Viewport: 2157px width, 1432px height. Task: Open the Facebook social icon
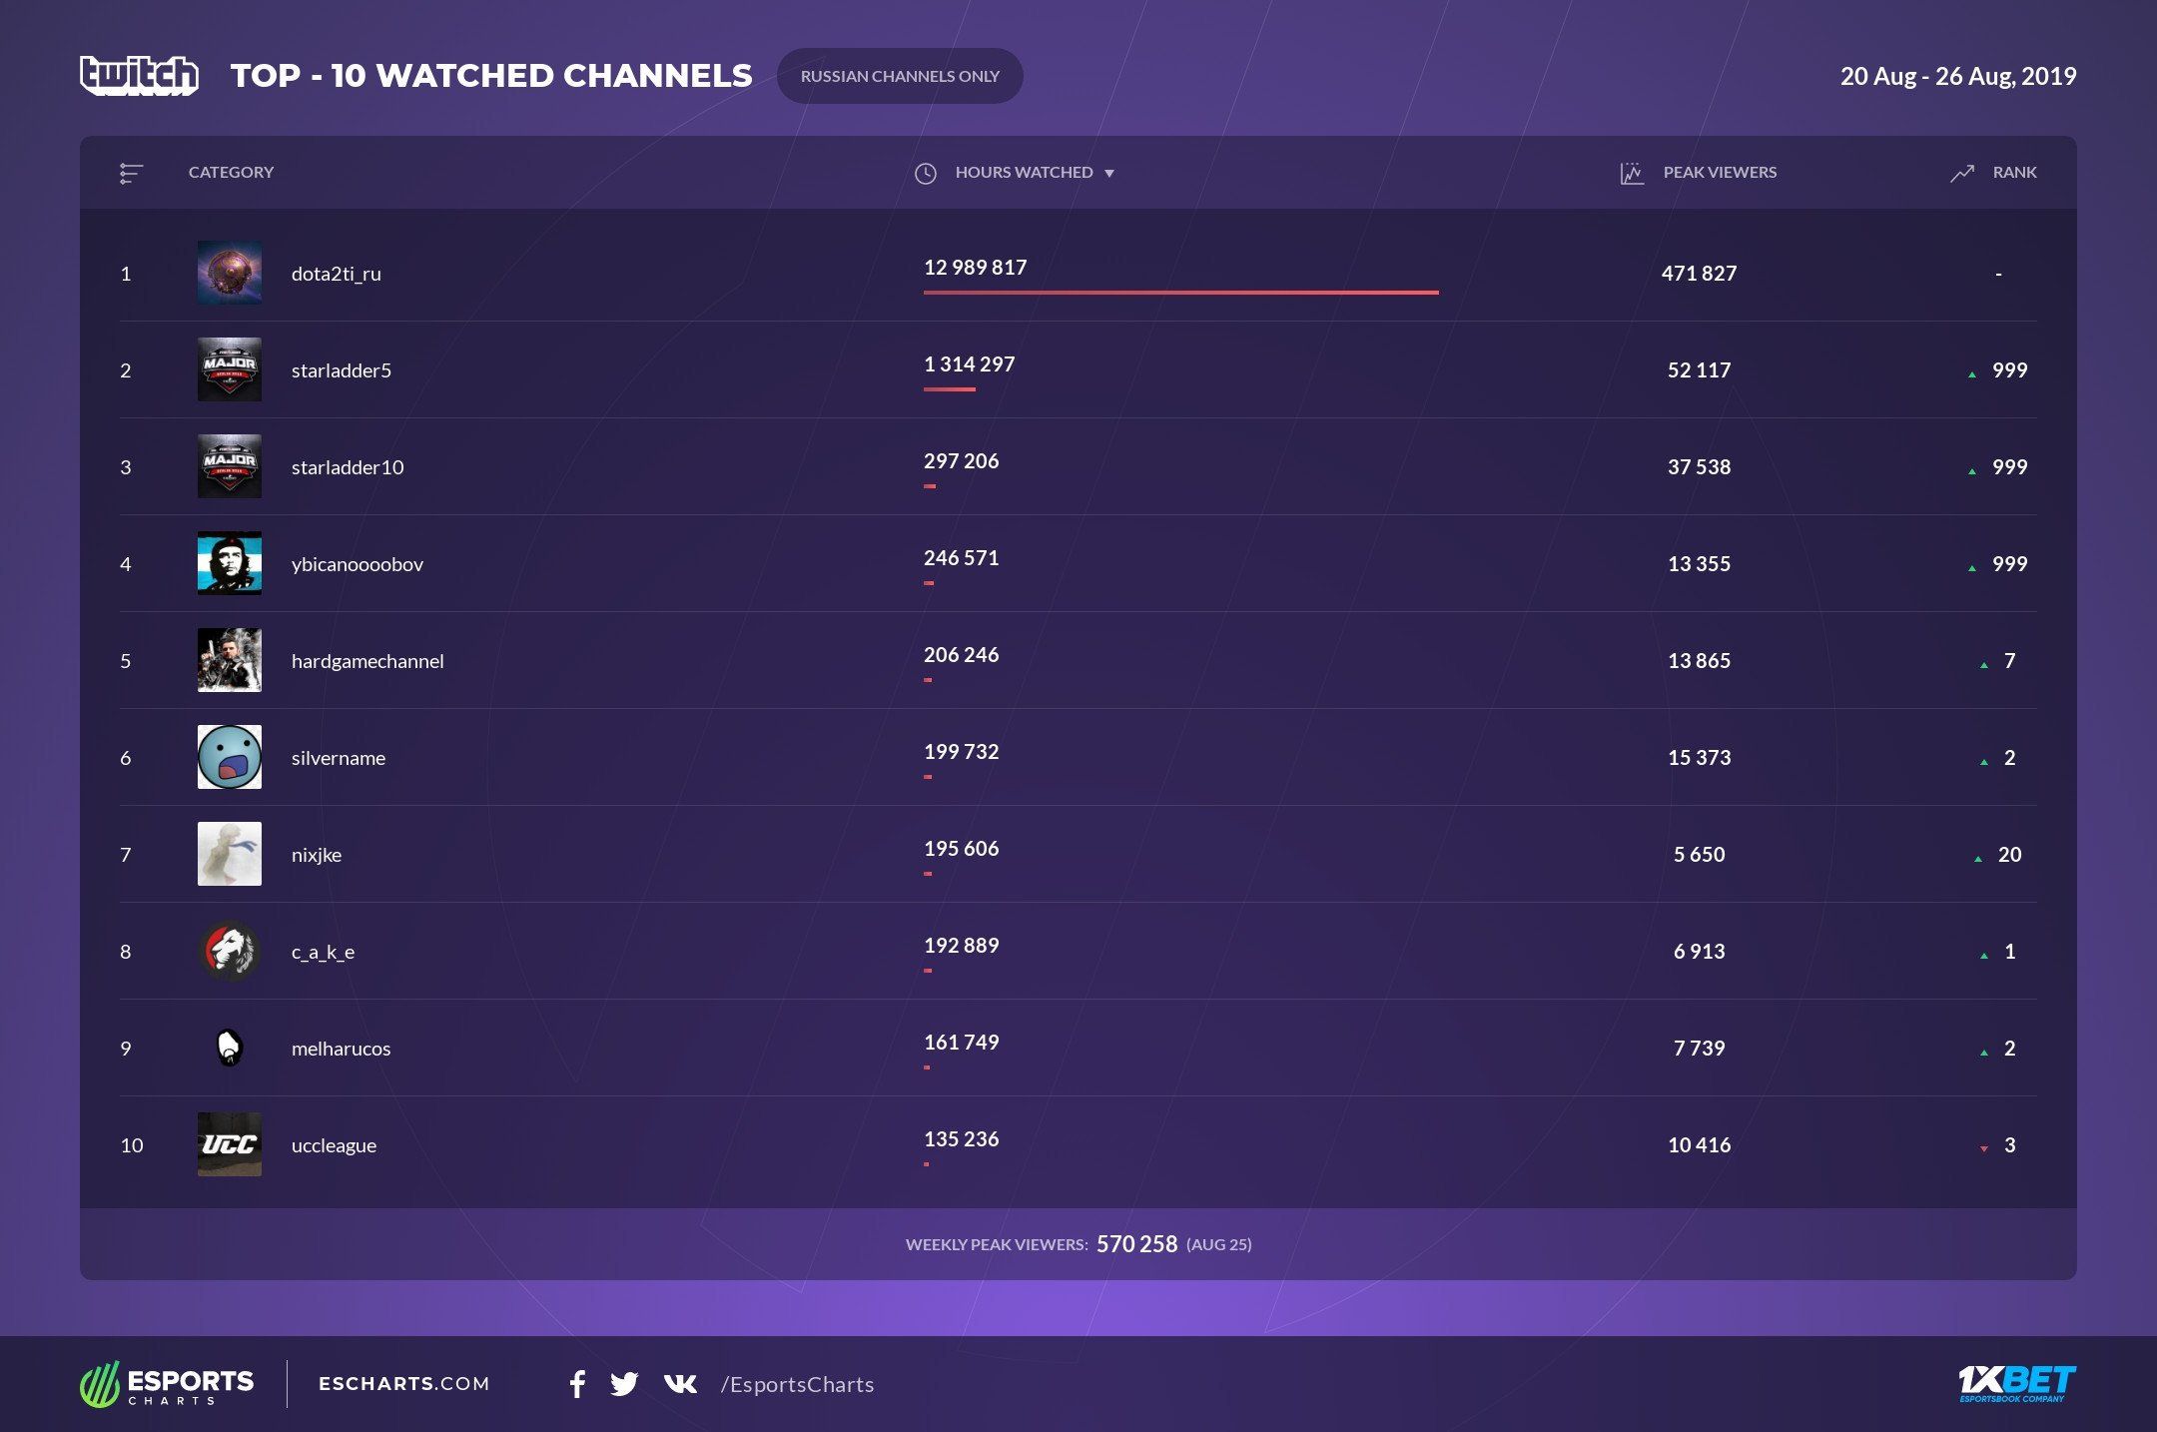577,1384
